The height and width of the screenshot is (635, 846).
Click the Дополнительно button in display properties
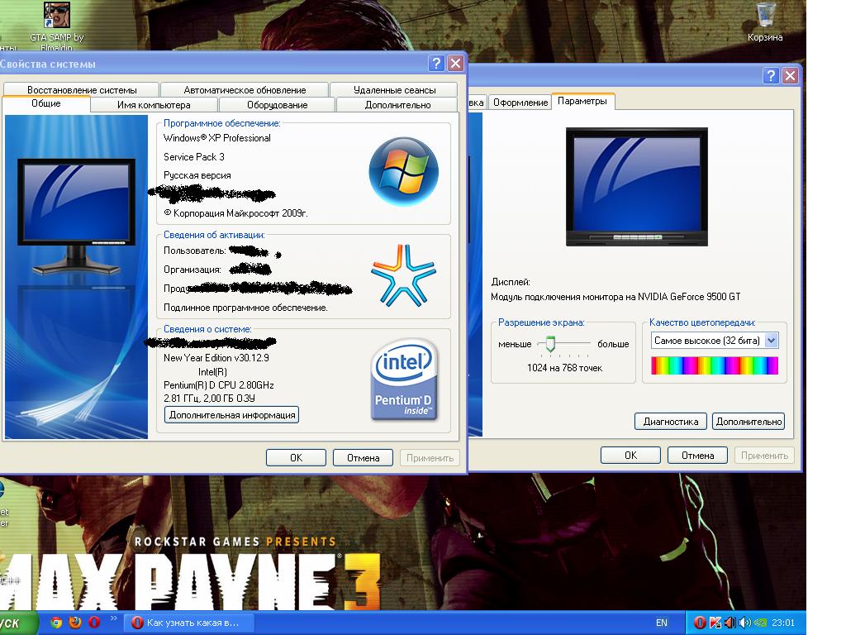pos(749,421)
